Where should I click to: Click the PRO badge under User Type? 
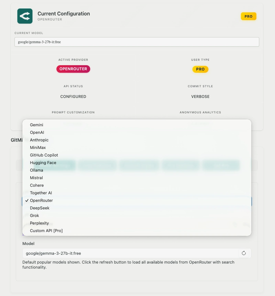[201, 69]
